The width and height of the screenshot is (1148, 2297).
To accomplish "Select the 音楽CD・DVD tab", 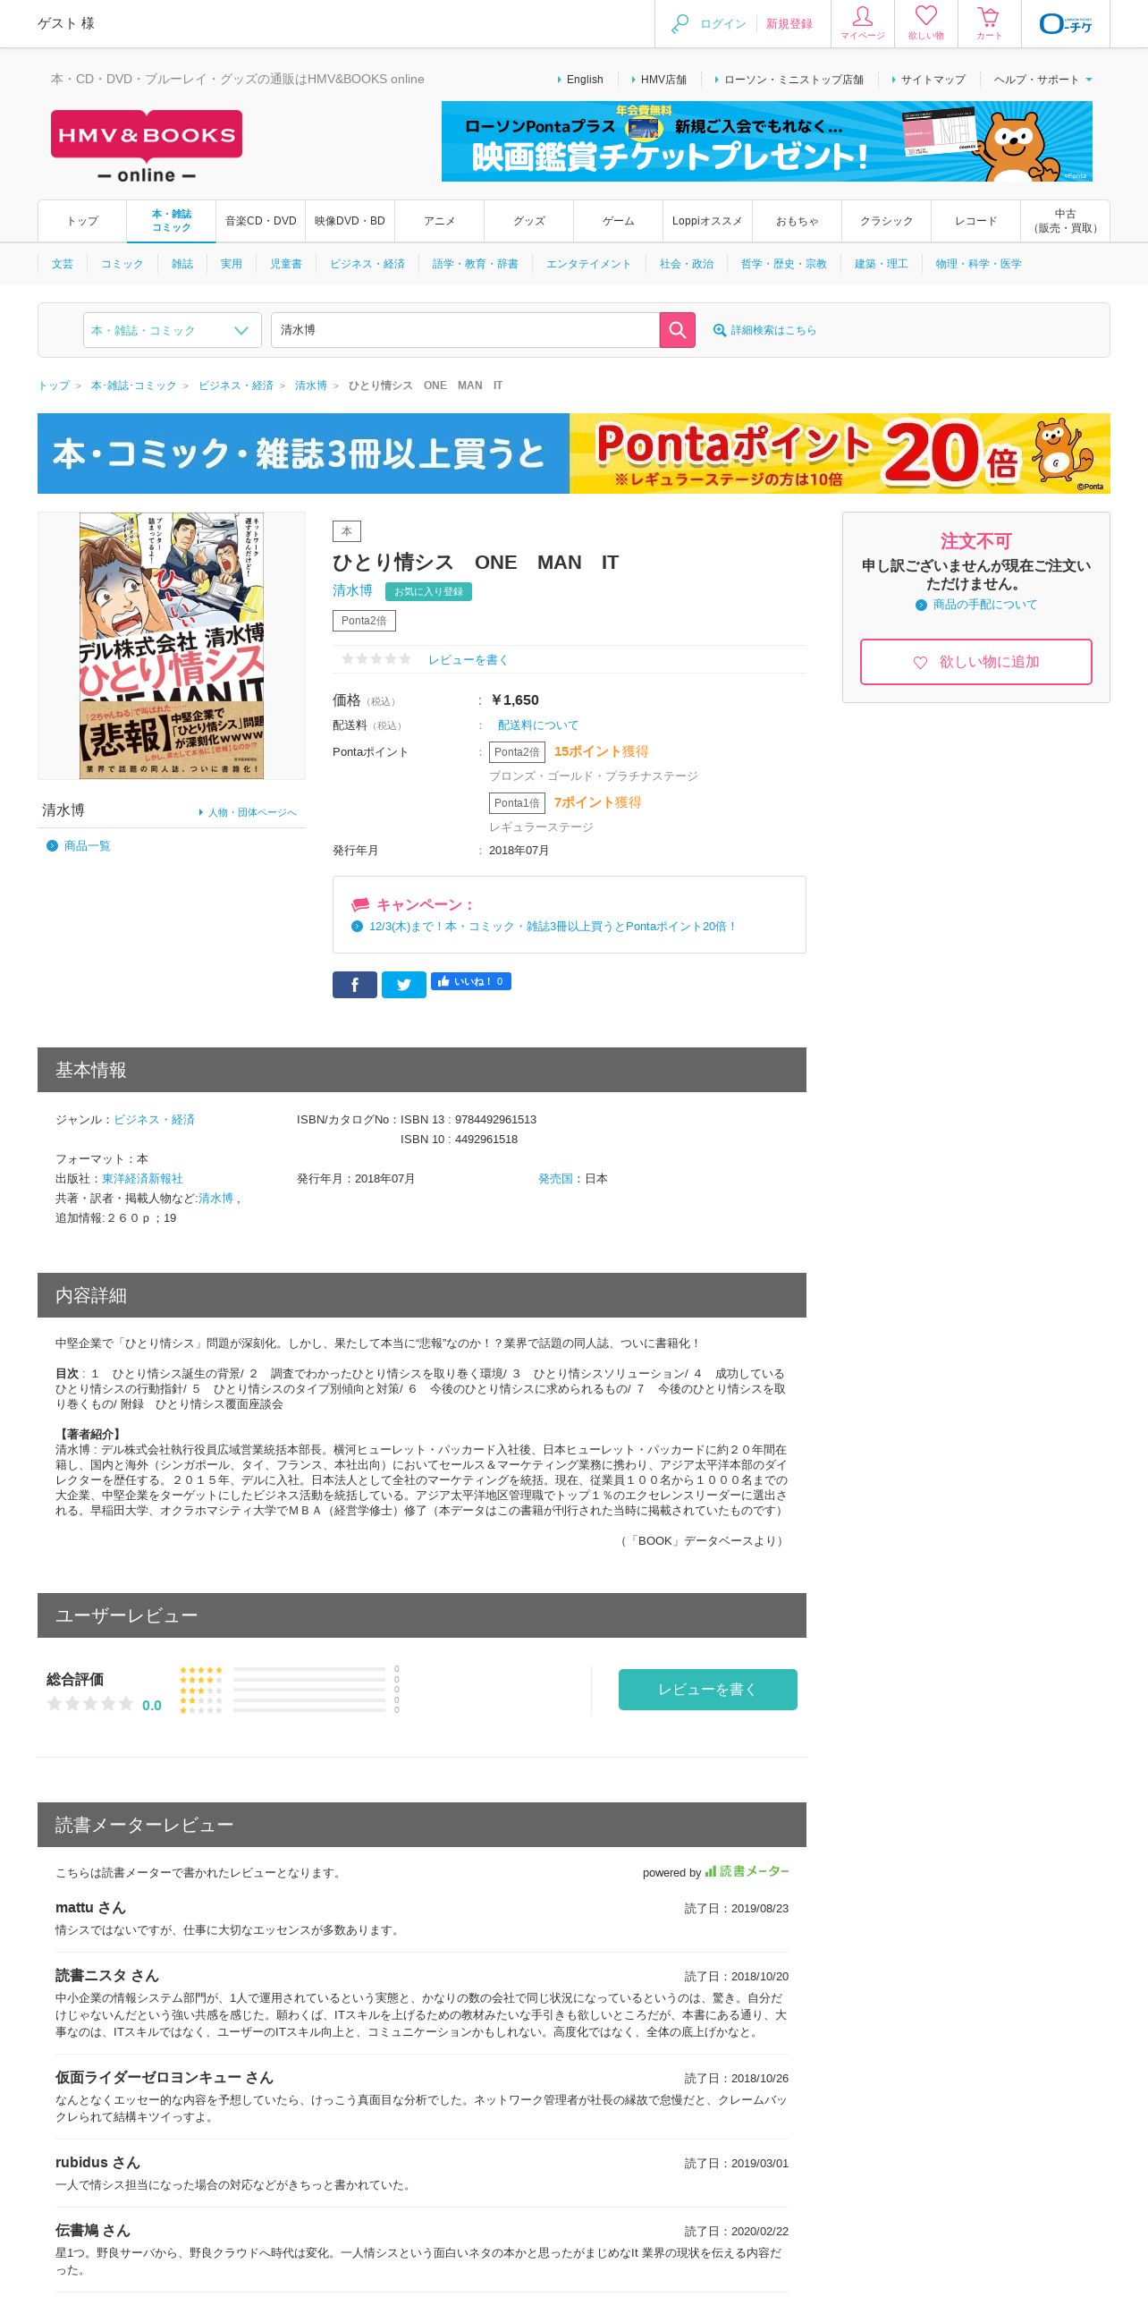I will point(260,221).
